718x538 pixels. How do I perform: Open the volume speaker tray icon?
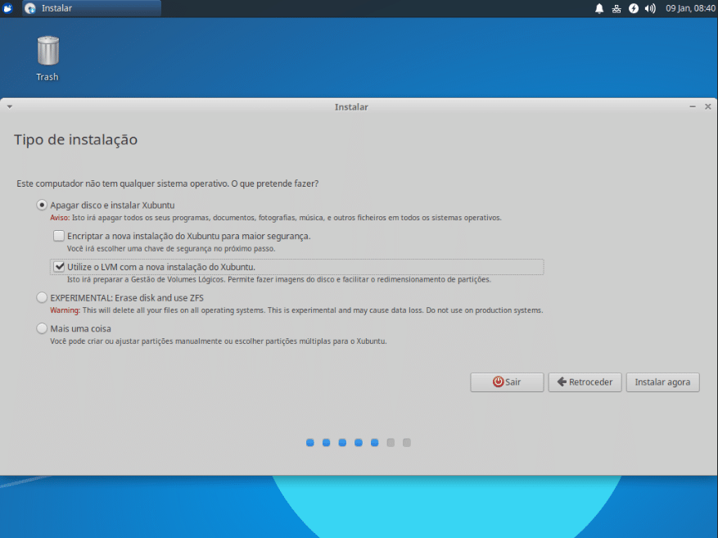[650, 8]
